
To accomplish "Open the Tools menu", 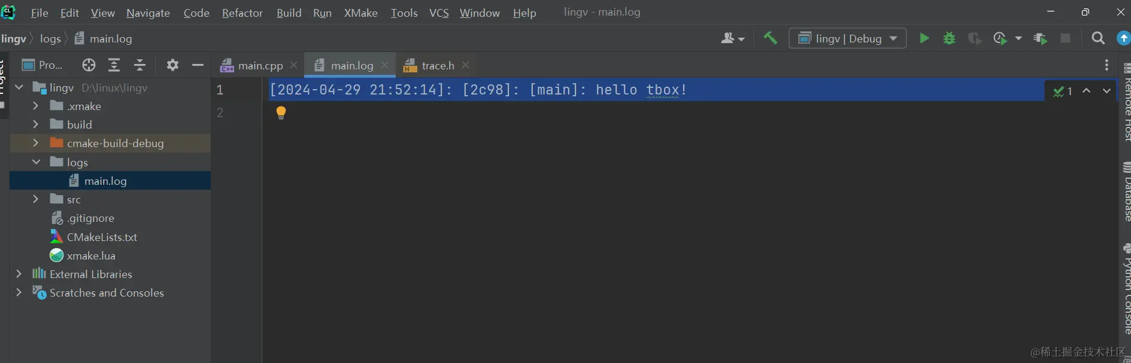I will (x=404, y=13).
